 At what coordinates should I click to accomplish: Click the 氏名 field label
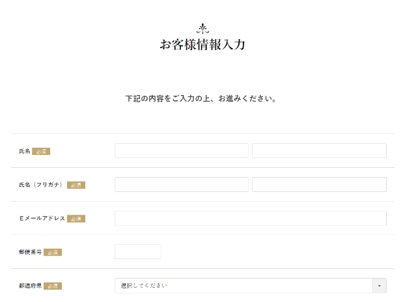[25, 151]
